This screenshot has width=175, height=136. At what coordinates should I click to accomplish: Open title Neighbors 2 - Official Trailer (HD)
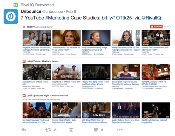point(66,82)
